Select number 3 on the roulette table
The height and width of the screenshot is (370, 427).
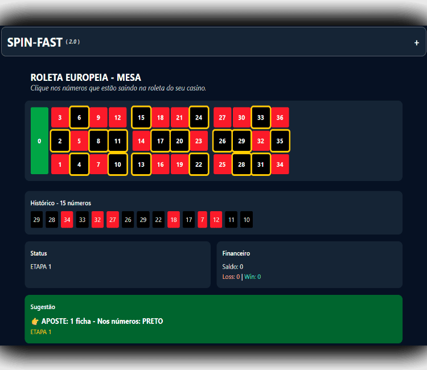60,117
